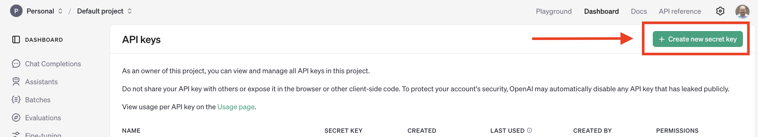
Task: Open the Docs navigation item
Action: [638, 11]
